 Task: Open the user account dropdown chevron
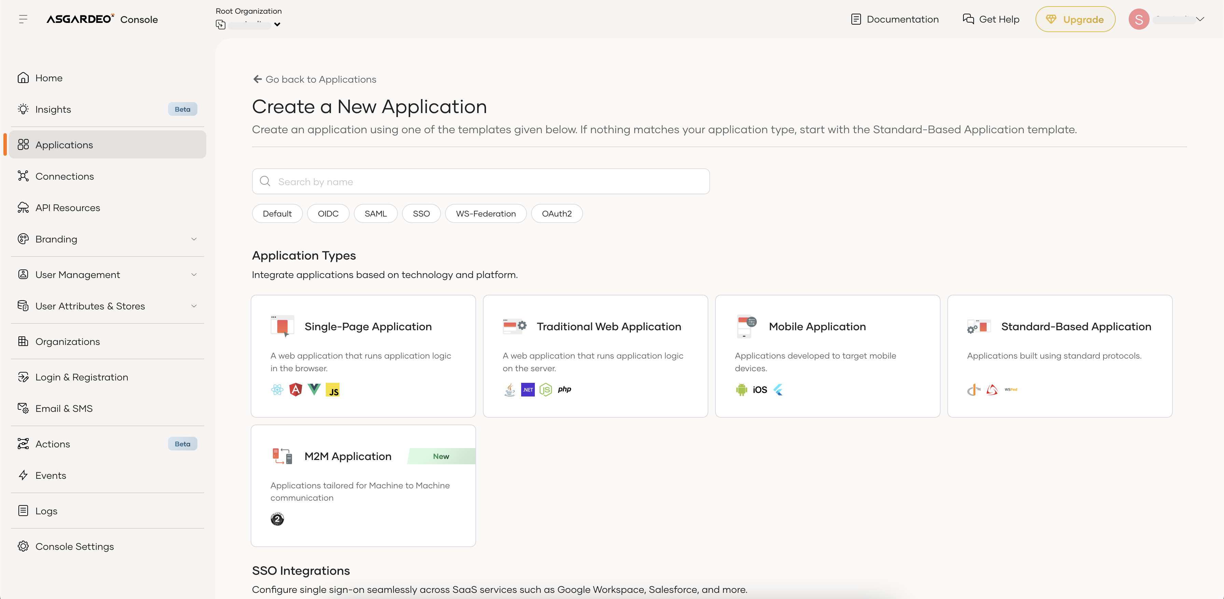pos(1200,19)
